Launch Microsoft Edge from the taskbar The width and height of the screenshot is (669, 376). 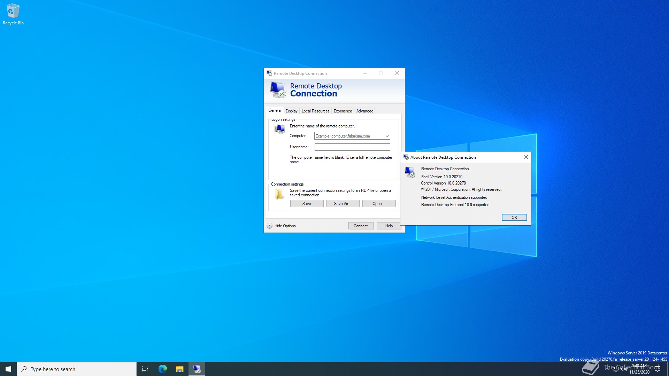tap(162, 369)
